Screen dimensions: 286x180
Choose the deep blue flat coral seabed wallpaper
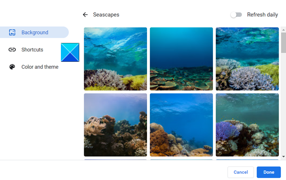click(x=181, y=59)
